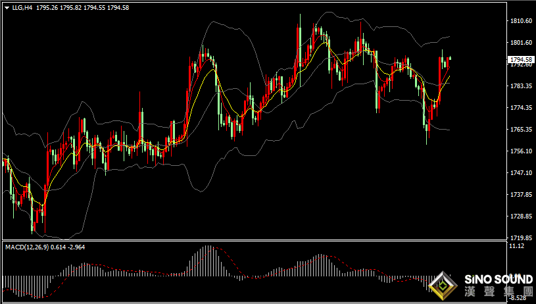Click the LLG,H4 symbol label
This screenshot has width=536, height=304.
(22, 7)
